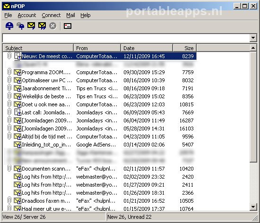Click read-document icon of Last call: Joomlada row

pos(17,112)
